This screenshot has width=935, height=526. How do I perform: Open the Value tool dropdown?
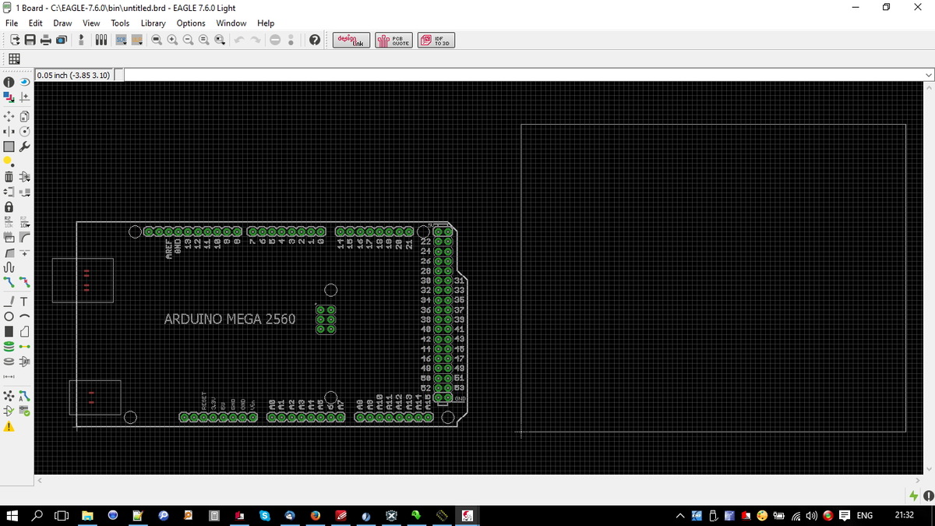tap(24, 222)
